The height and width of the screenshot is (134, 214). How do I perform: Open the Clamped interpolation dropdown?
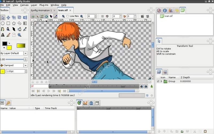[x=14, y=65]
